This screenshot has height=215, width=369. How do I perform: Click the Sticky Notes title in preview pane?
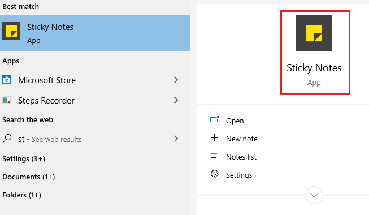point(314,68)
